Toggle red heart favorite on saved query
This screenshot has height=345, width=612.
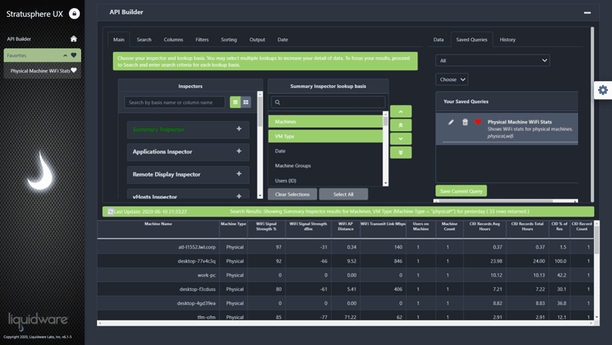tap(478, 122)
